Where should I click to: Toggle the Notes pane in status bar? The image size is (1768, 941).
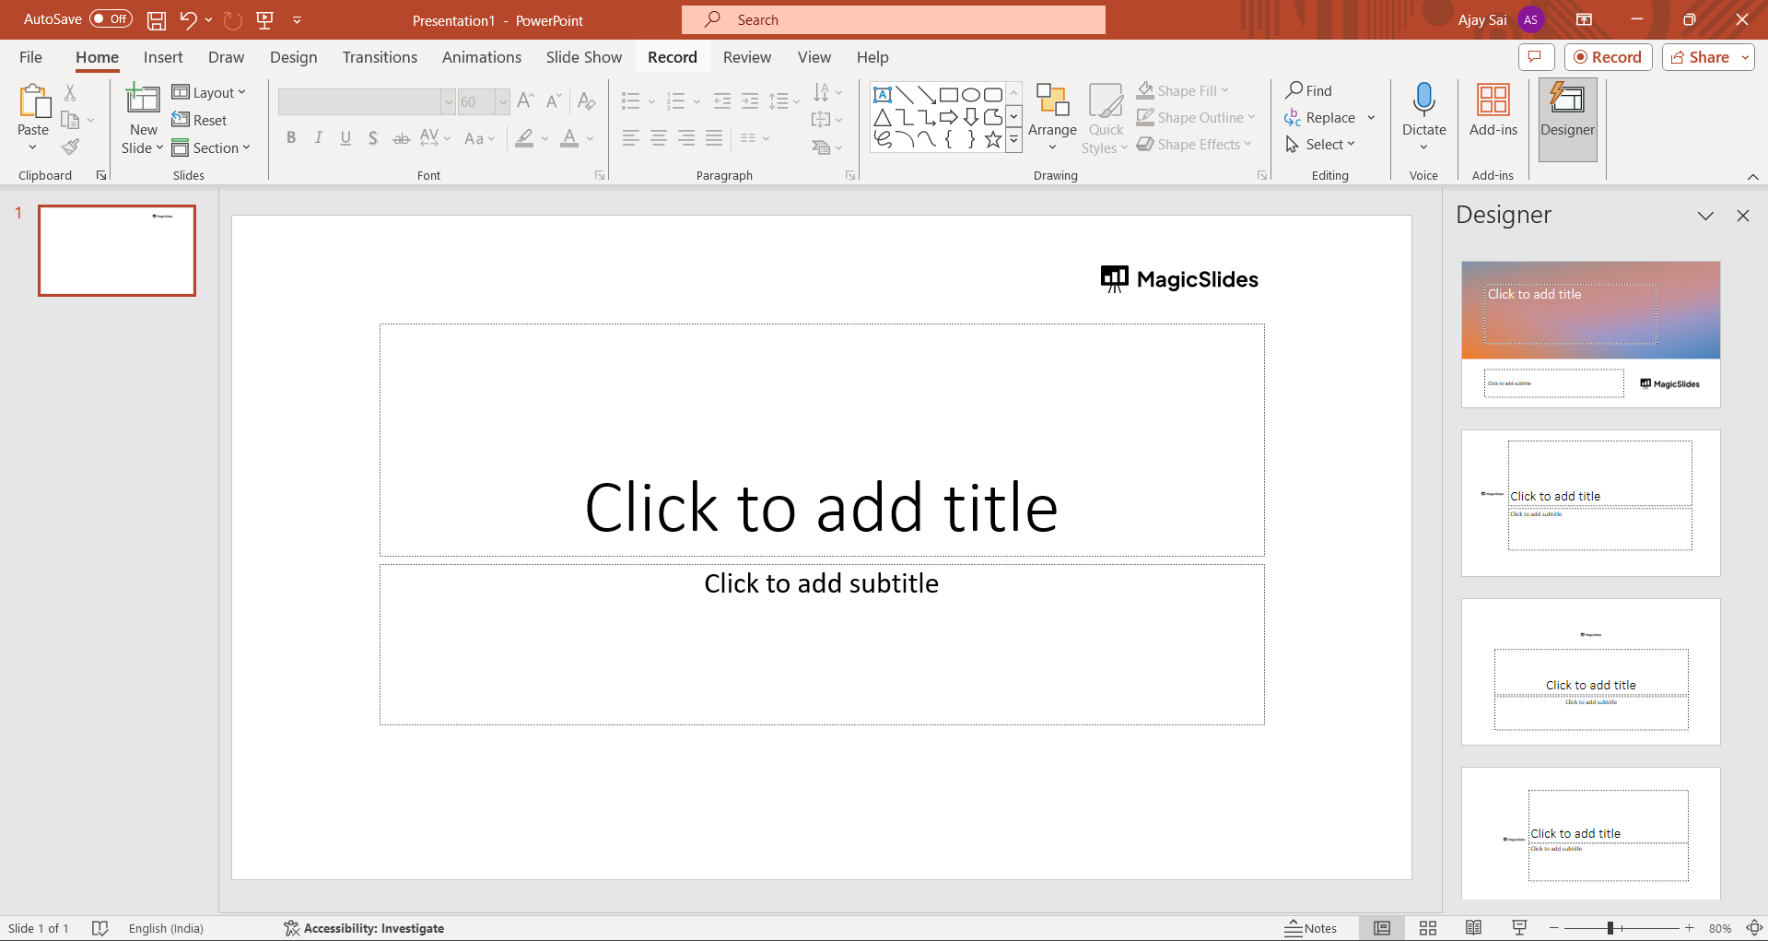(x=1310, y=928)
